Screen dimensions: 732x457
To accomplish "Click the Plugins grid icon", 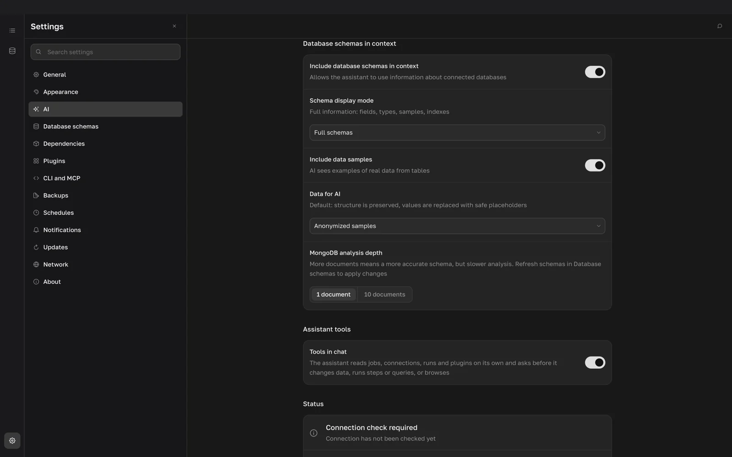I will tap(36, 161).
